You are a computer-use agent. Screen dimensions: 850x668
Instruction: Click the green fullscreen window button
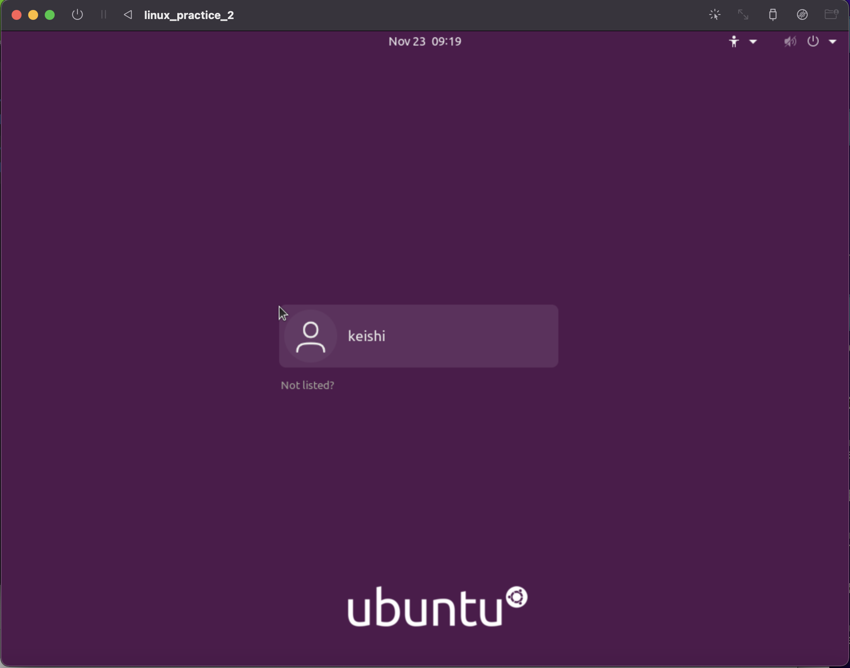(50, 15)
